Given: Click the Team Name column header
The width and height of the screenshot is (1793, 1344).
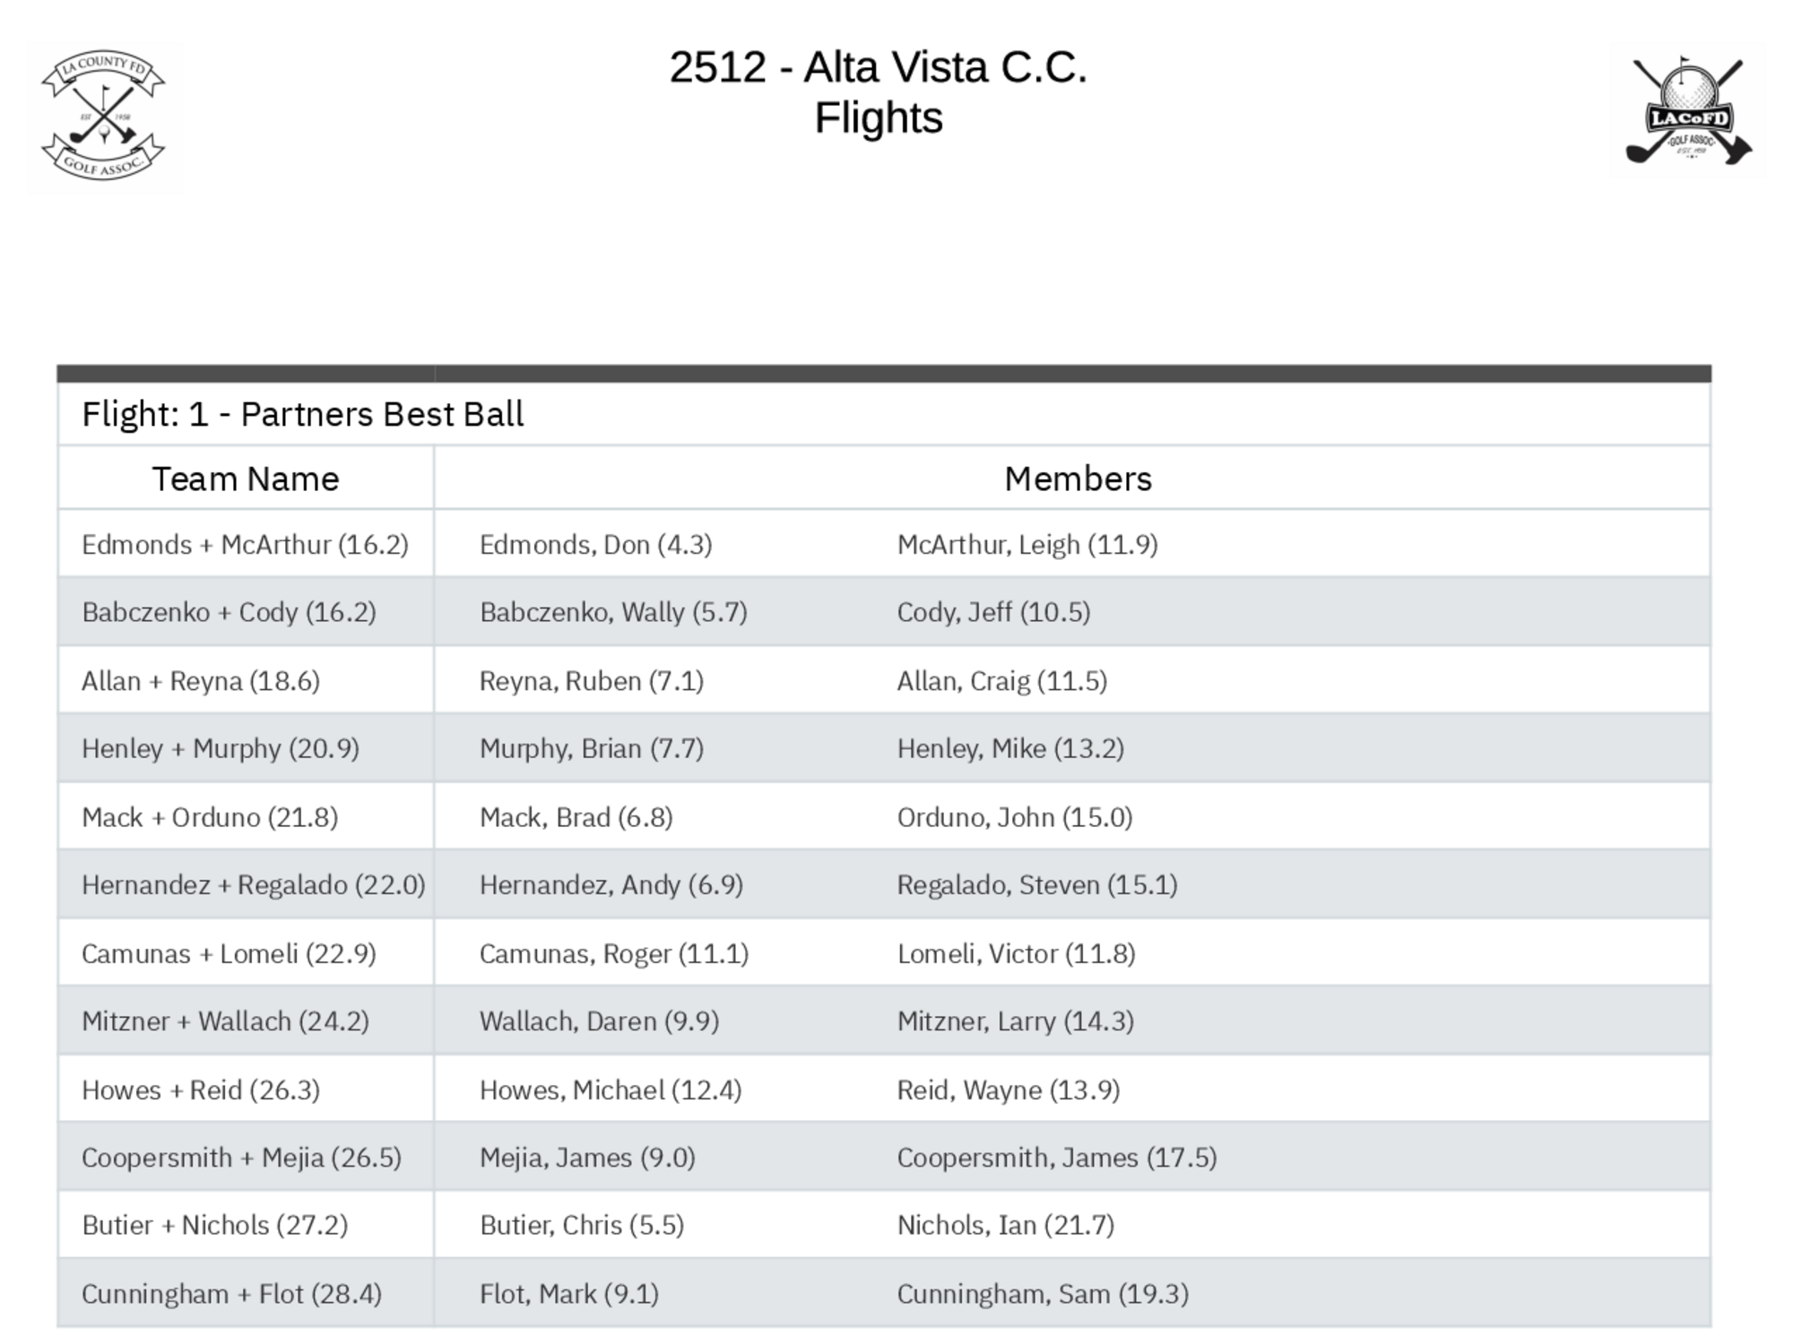Looking at the screenshot, I should coord(246,479).
